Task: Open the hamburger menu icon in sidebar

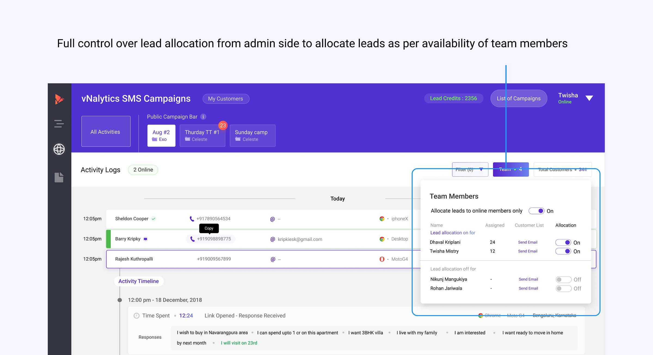Action: [x=59, y=124]
